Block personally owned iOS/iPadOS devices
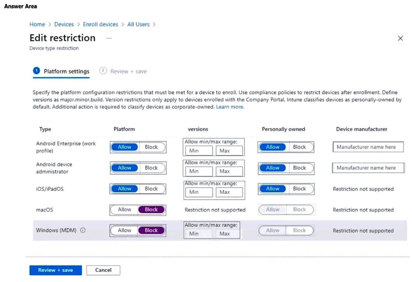This screenshot has height=282, width=412. tap(299, 189)
